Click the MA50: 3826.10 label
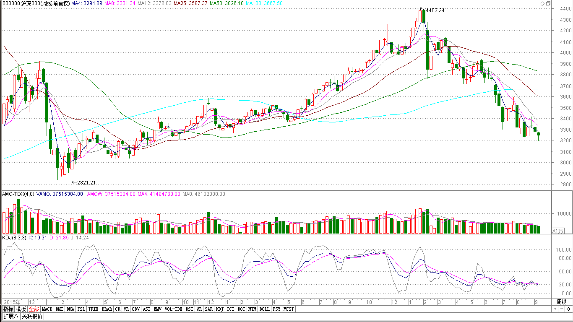 [227, 3]
